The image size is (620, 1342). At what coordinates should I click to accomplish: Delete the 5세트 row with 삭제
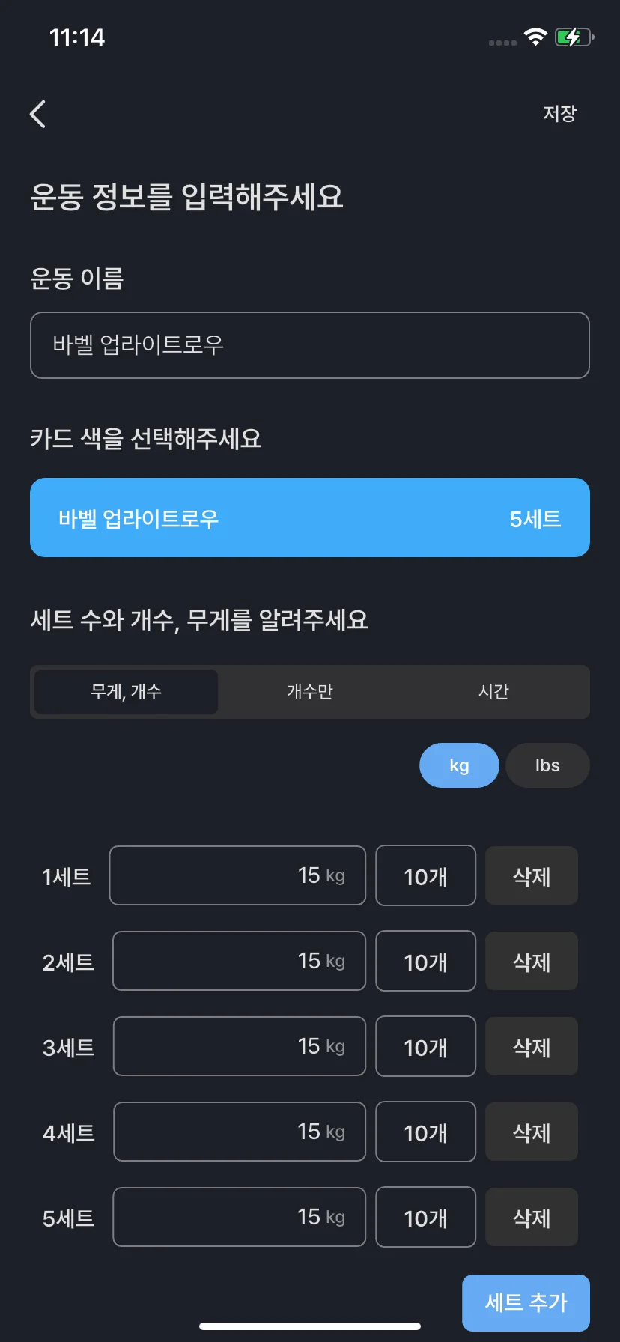click(532, 1217)
